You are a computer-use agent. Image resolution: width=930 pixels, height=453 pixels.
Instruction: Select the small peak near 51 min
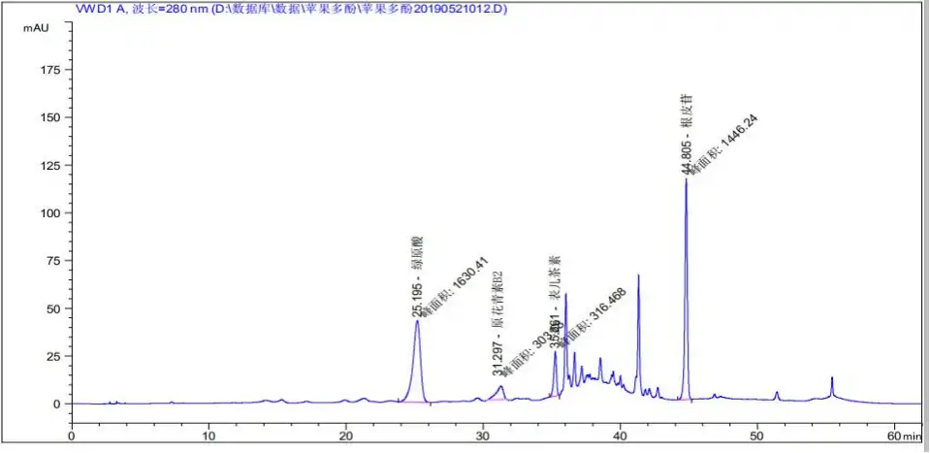777,393
